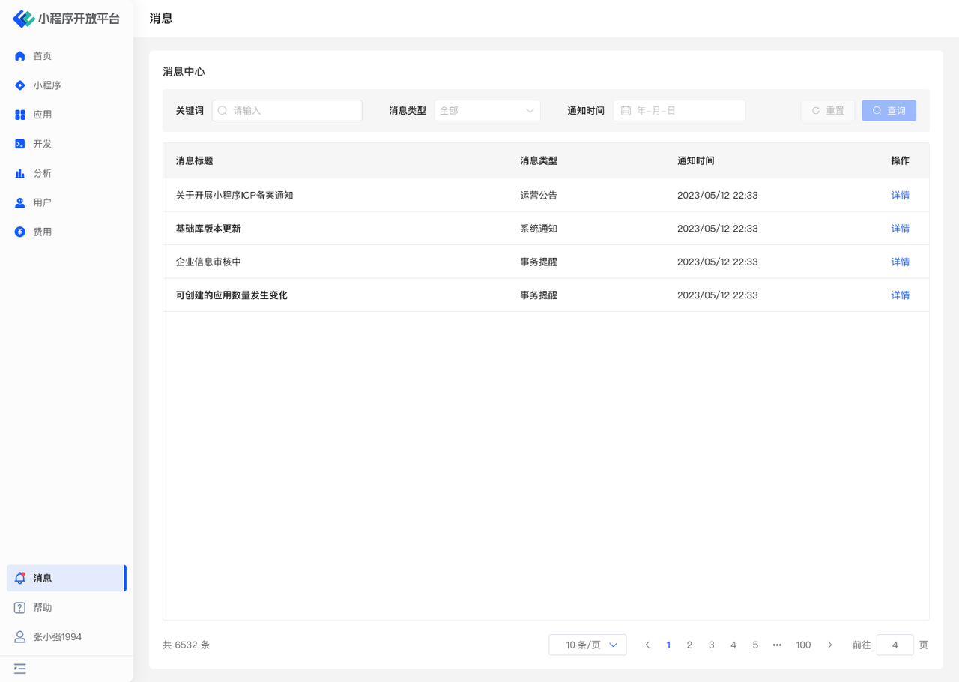Screen dimensions: 959x682
Task: Open the 开发 terminal icon
Action: click(x=20, y=144)
